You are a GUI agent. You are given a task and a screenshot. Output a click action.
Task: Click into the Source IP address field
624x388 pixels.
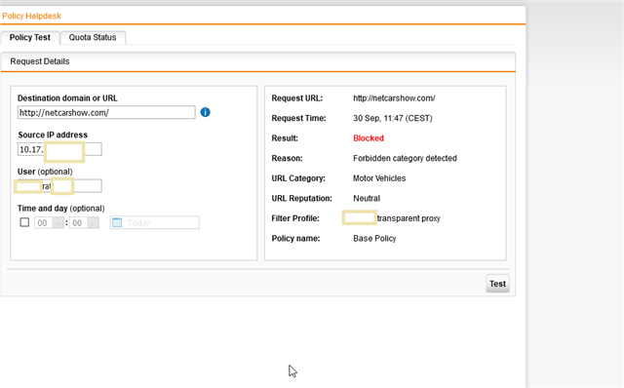click(59, 149)
